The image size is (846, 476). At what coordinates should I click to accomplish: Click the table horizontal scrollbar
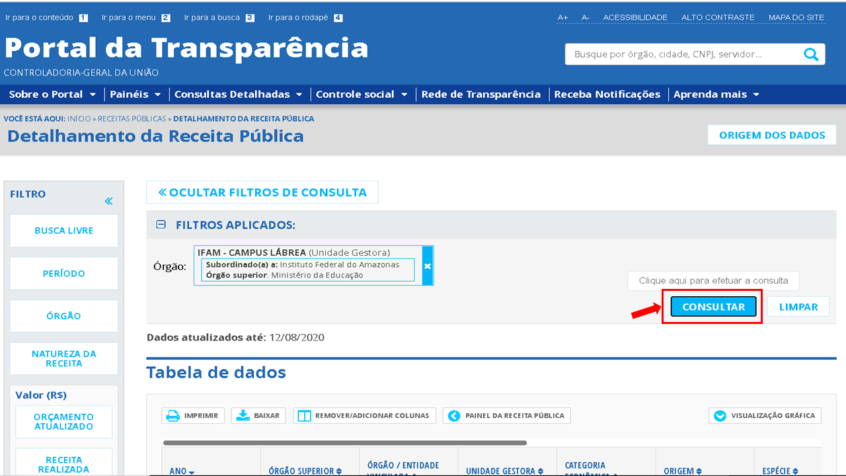[x=345, y=443]
